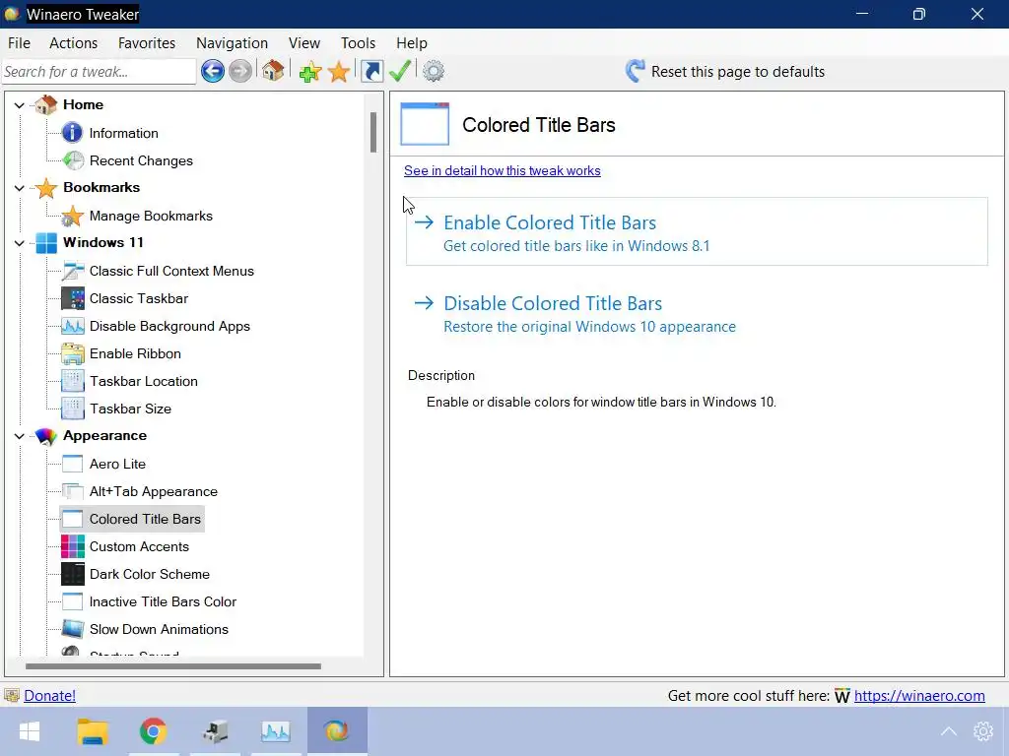This screenshot has width=1009, height=756.
Task: Collapse the Bookmarks tree node
Action: tap(20, 188)
